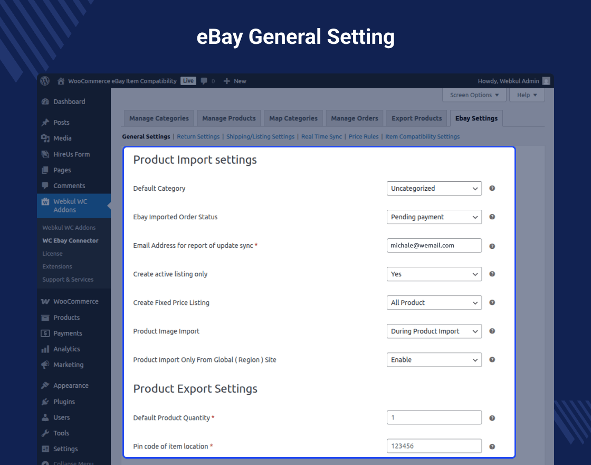This screenshot has height=465, width=591.
Task: Click help icon beside Email Address field
Action: point(492,246)
